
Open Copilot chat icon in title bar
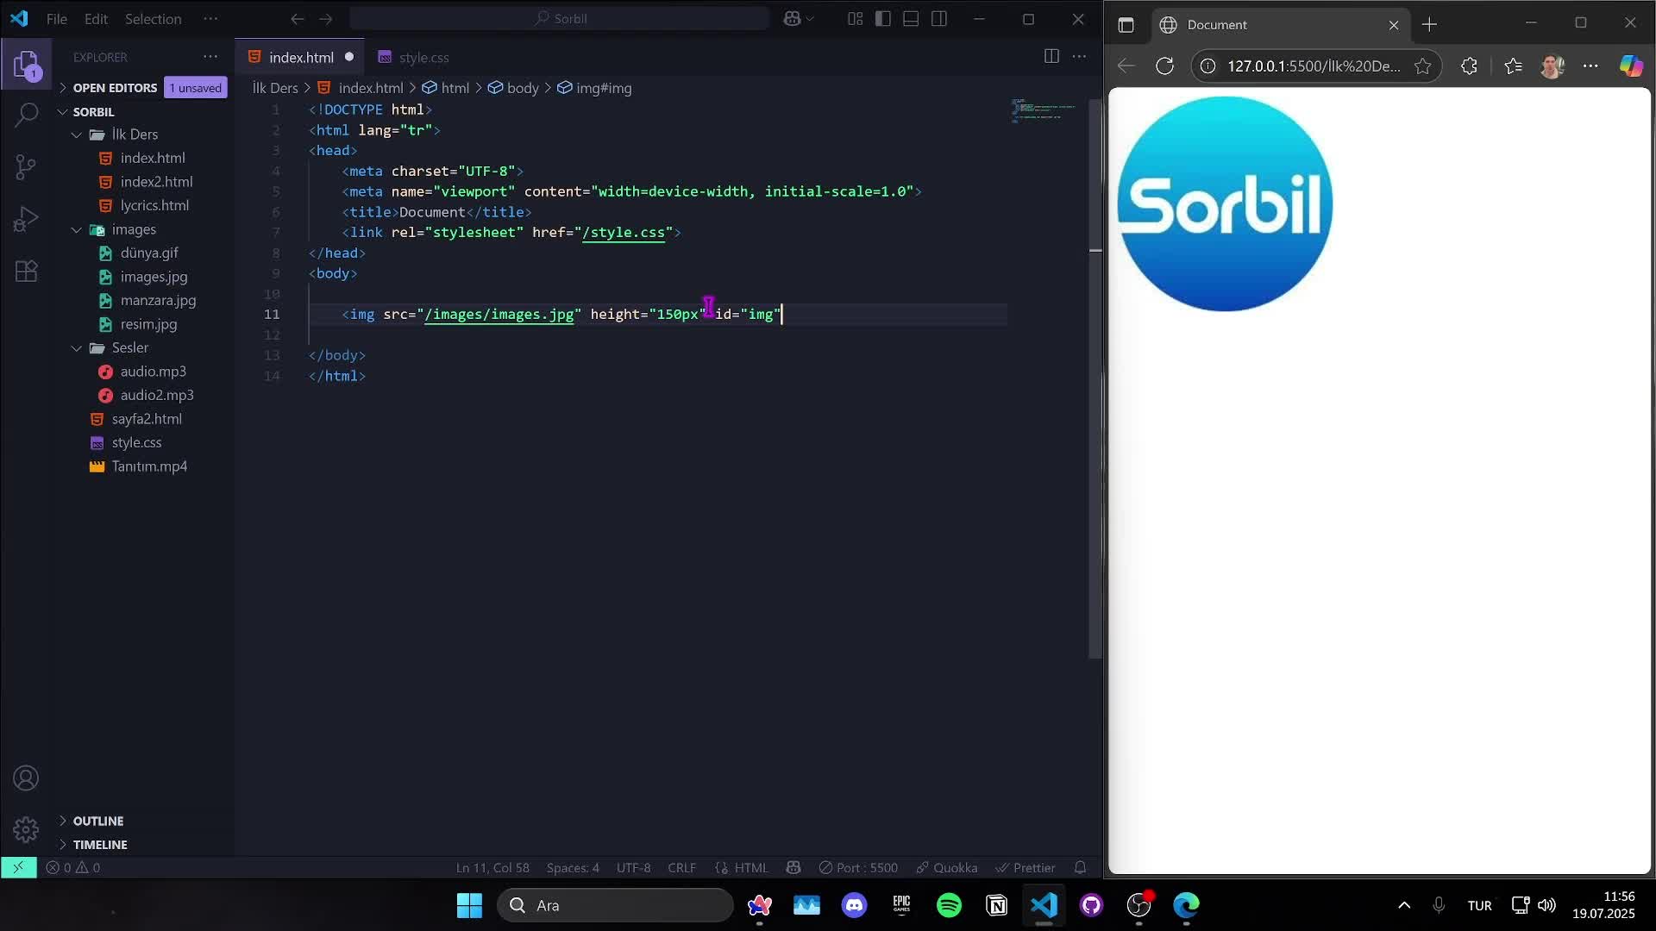pyautogui.click(x=792, y=19)
